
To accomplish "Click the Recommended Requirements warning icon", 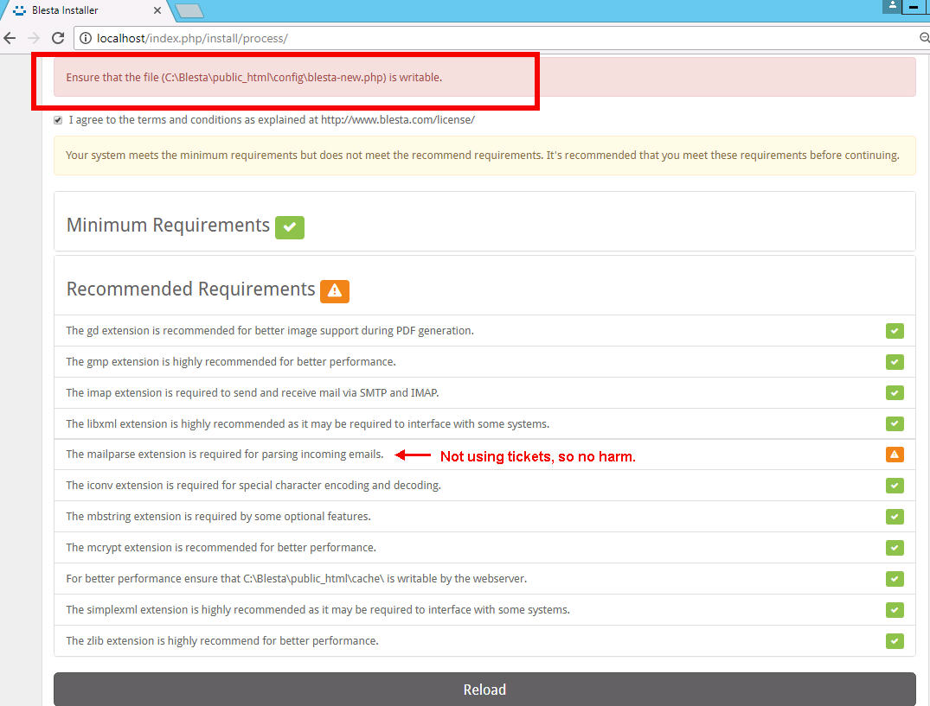I will 335,291.
